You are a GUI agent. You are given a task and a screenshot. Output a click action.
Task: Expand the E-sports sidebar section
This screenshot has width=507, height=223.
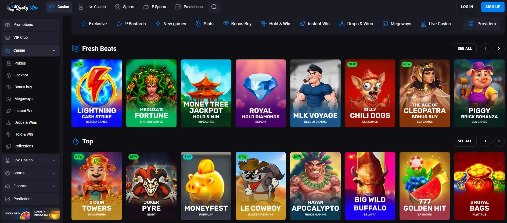tap(54, 186)
